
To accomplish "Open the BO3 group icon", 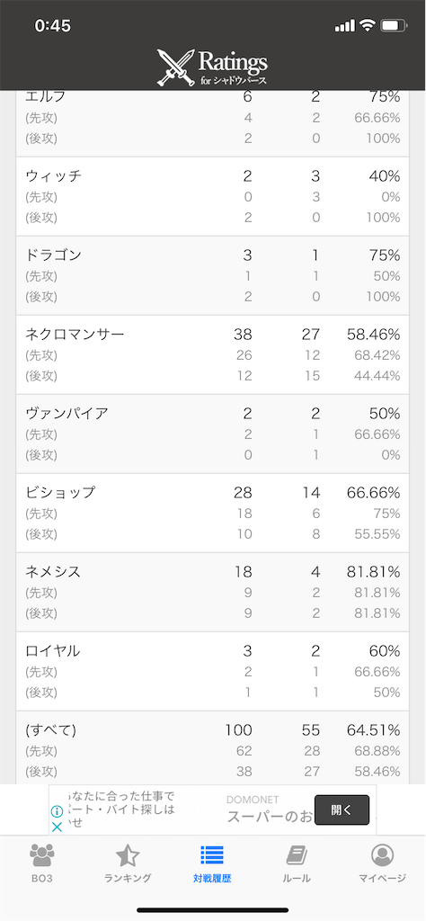I will tap(42, 855).
